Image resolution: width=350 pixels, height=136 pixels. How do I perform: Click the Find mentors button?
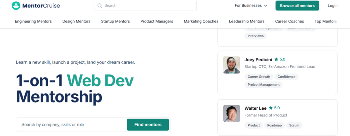pyautogui.click(x=148, y=125)
